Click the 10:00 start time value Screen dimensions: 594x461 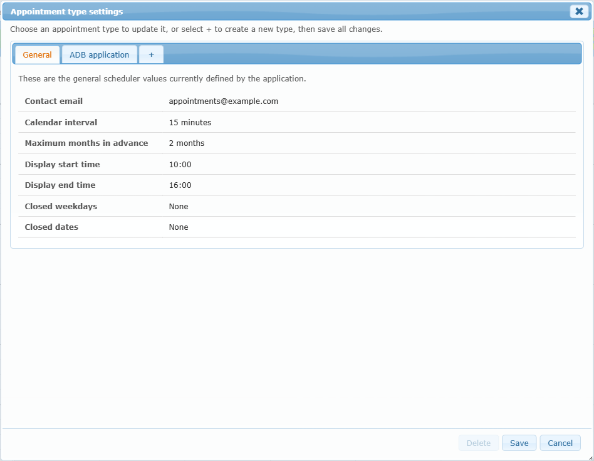click(x=180, y=164)
